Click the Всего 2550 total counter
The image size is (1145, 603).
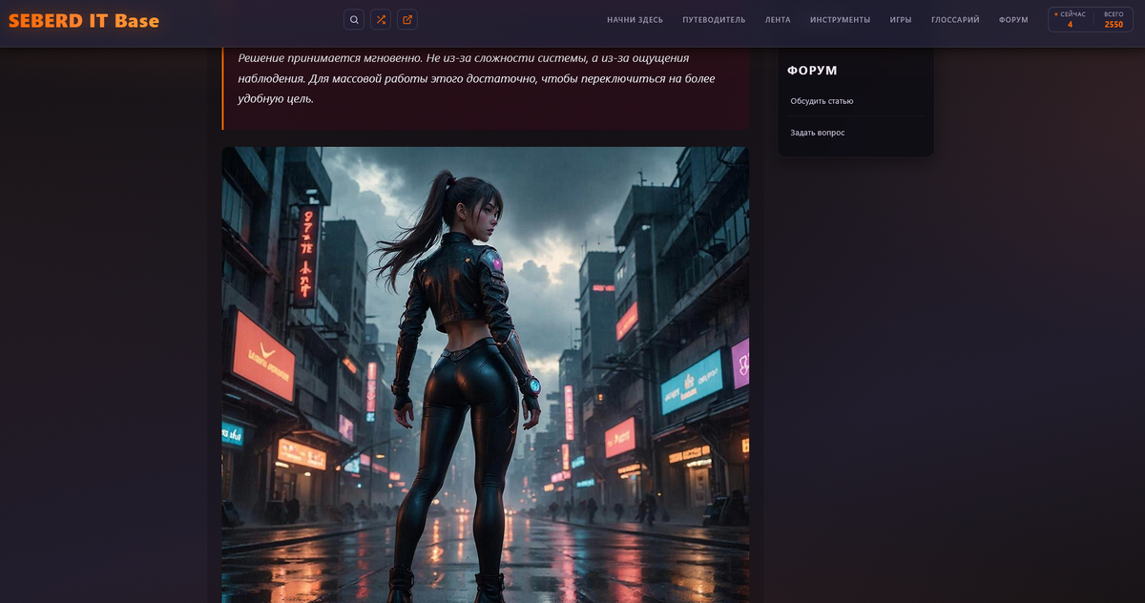[1114, 20]
